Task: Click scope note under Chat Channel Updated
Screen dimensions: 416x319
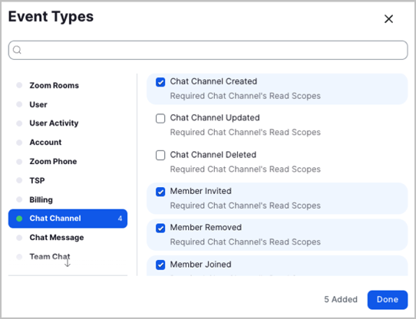Action: pos(245,133)
